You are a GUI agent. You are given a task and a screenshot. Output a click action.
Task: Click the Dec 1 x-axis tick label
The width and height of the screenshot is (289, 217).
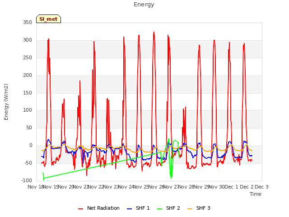(232, 187)
